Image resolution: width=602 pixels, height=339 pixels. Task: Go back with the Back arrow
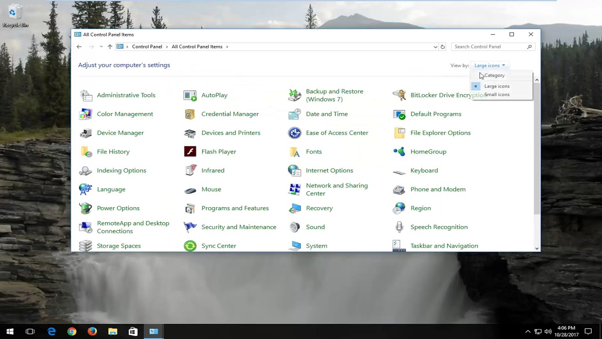(x=79, y=47)
